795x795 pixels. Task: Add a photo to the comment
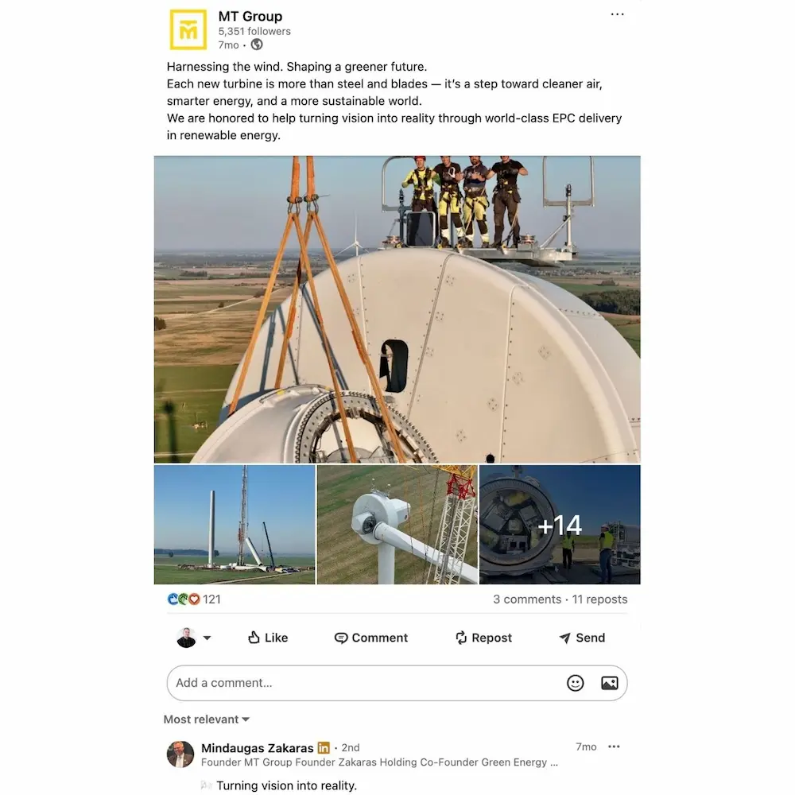pos(610,683)
